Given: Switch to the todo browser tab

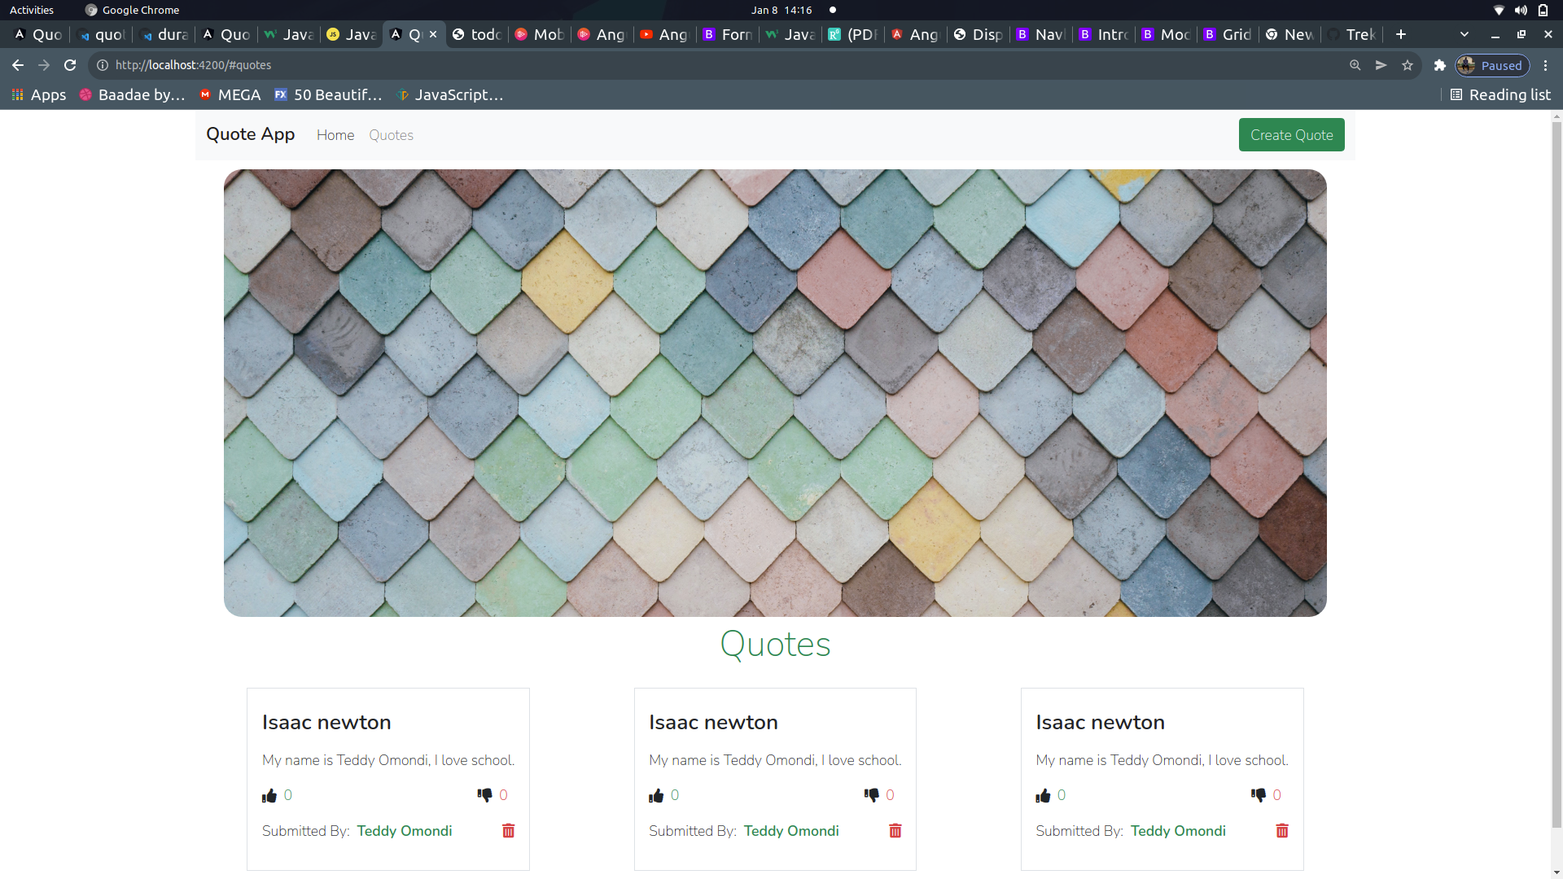Looking at the screenshot, I should 477,34.
